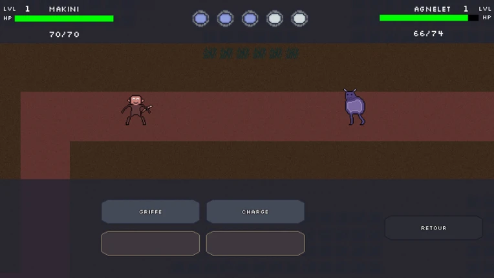Choose the CHARGE attack button
The image size is (494, 278).
[x=255, y=211]
